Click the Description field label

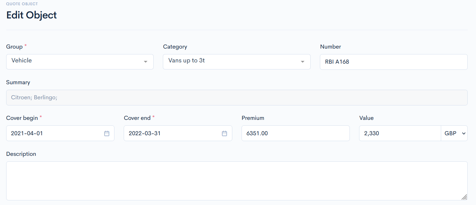tap(21, 154)
